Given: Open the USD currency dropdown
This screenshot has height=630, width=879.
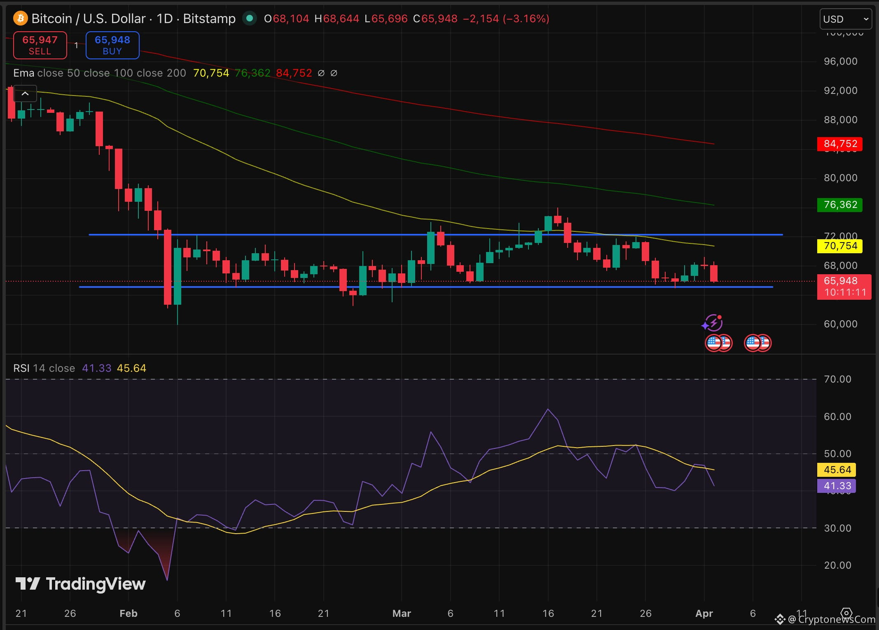Looking at the screenshot, I should click(x=845, y=19).
